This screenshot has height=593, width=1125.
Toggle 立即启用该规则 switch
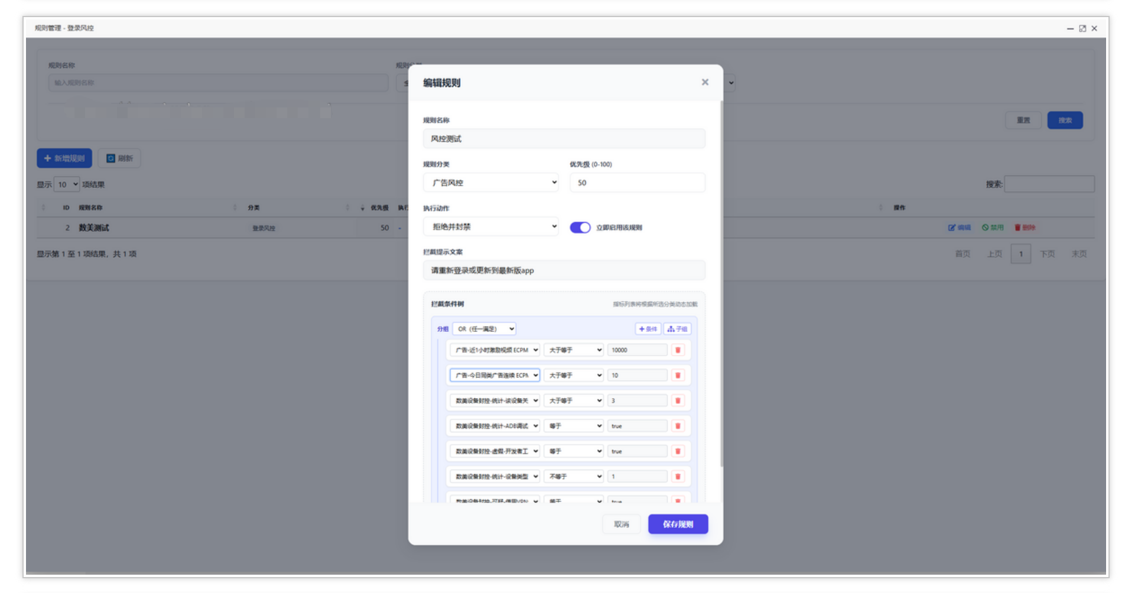580,227
